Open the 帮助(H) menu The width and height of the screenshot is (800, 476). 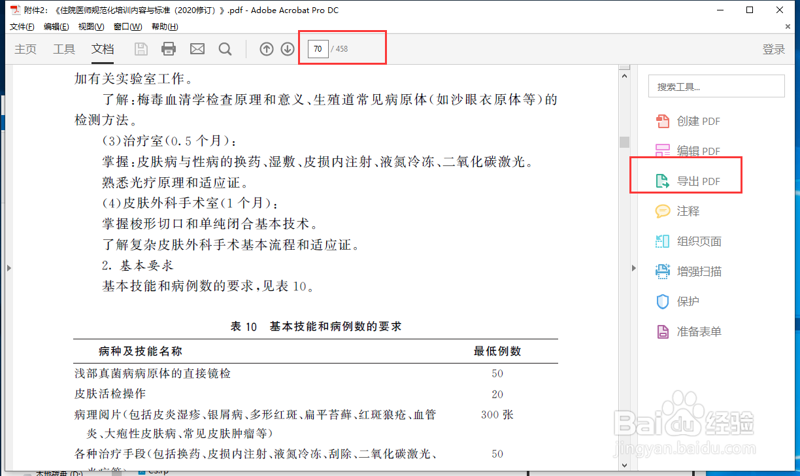(164, 27)
